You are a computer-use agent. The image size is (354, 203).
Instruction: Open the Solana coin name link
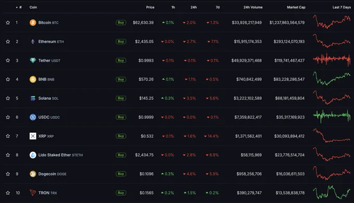tap(44, 98)
